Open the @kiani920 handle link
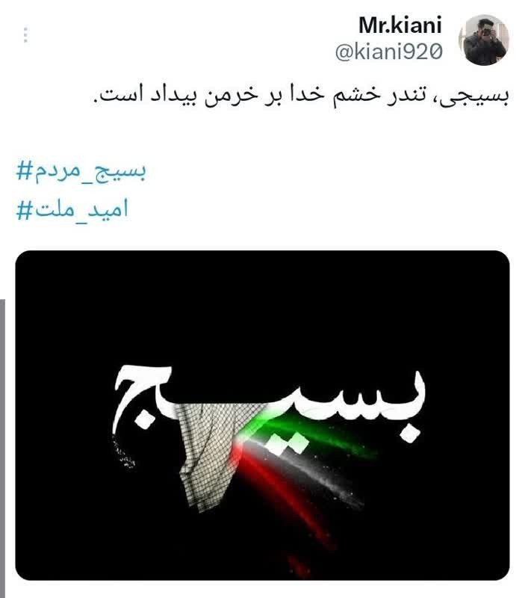 pos(388,52)
